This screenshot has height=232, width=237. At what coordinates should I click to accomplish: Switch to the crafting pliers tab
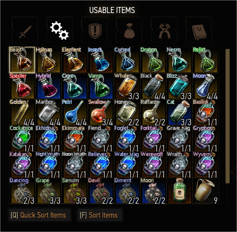pos(164,30)
